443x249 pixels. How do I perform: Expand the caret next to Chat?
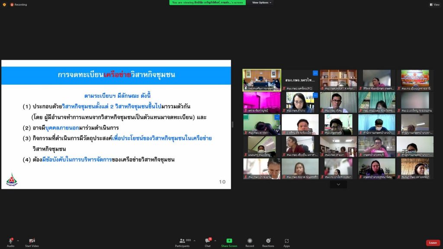click(215, 241)
